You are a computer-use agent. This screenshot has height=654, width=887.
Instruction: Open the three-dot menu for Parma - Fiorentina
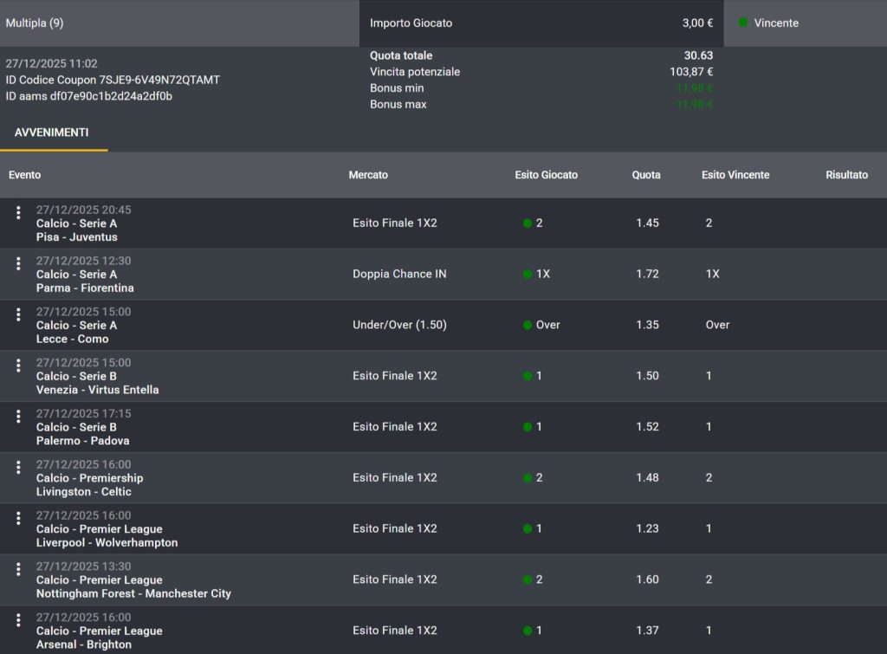click(x=18, y=264)
